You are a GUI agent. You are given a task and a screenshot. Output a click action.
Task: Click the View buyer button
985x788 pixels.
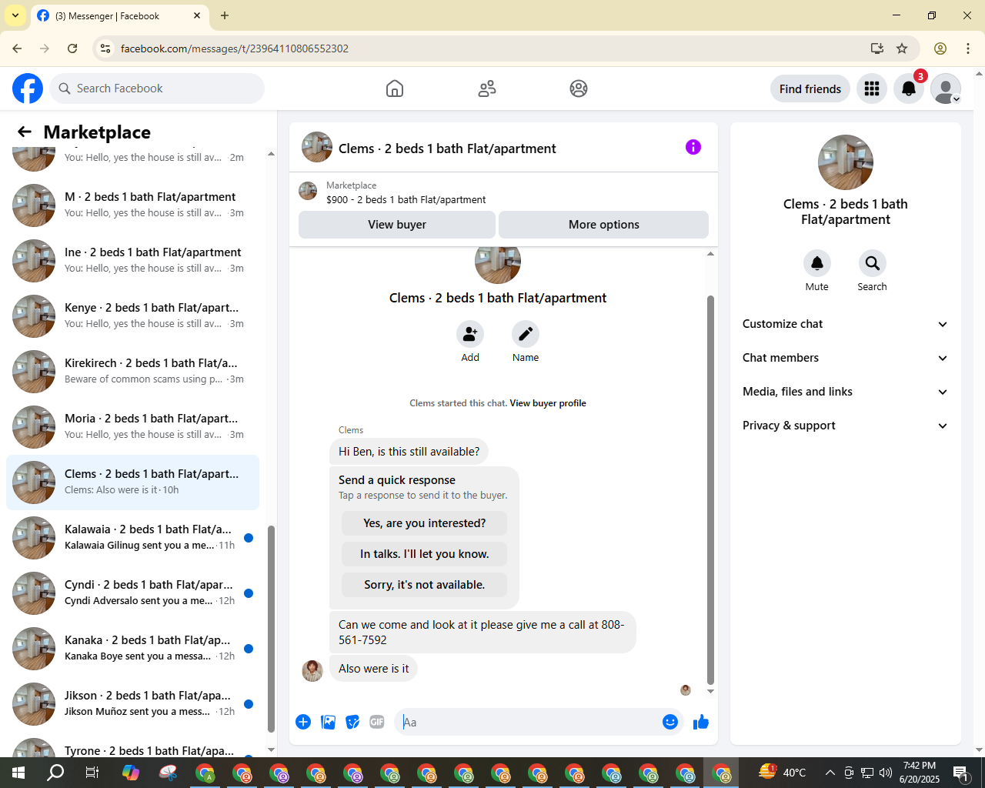click(397, 225)
